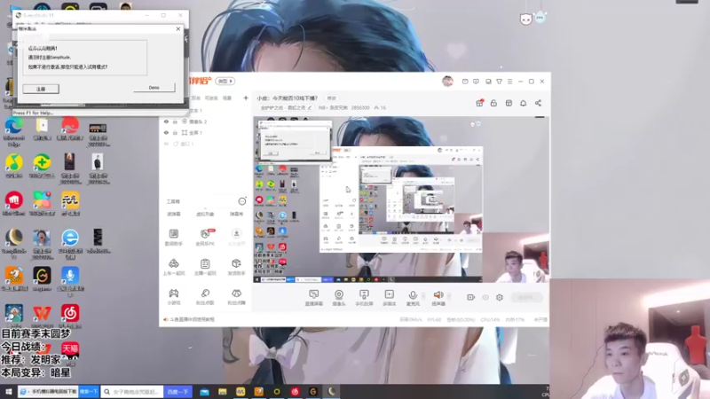Open the 全民乐PK tool

205,237
